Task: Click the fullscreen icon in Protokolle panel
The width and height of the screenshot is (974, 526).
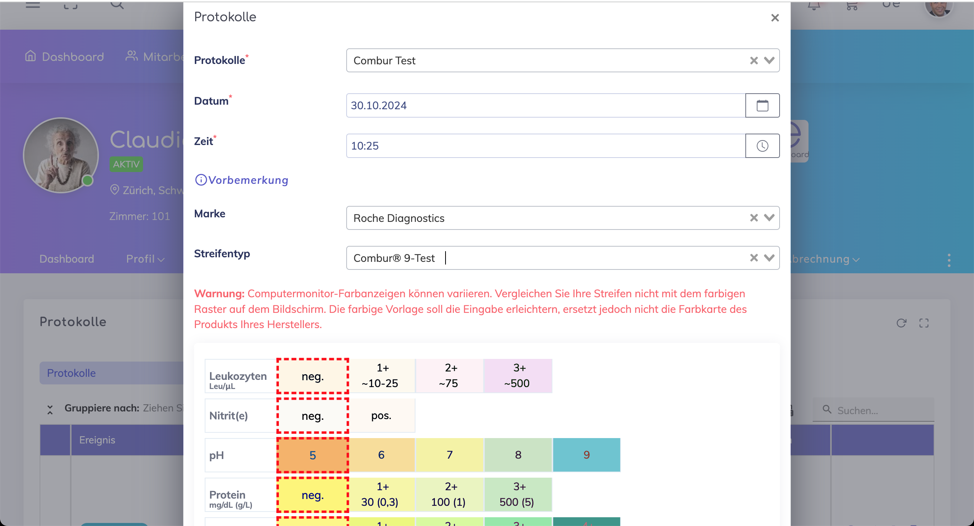Action: coord(924,323)
